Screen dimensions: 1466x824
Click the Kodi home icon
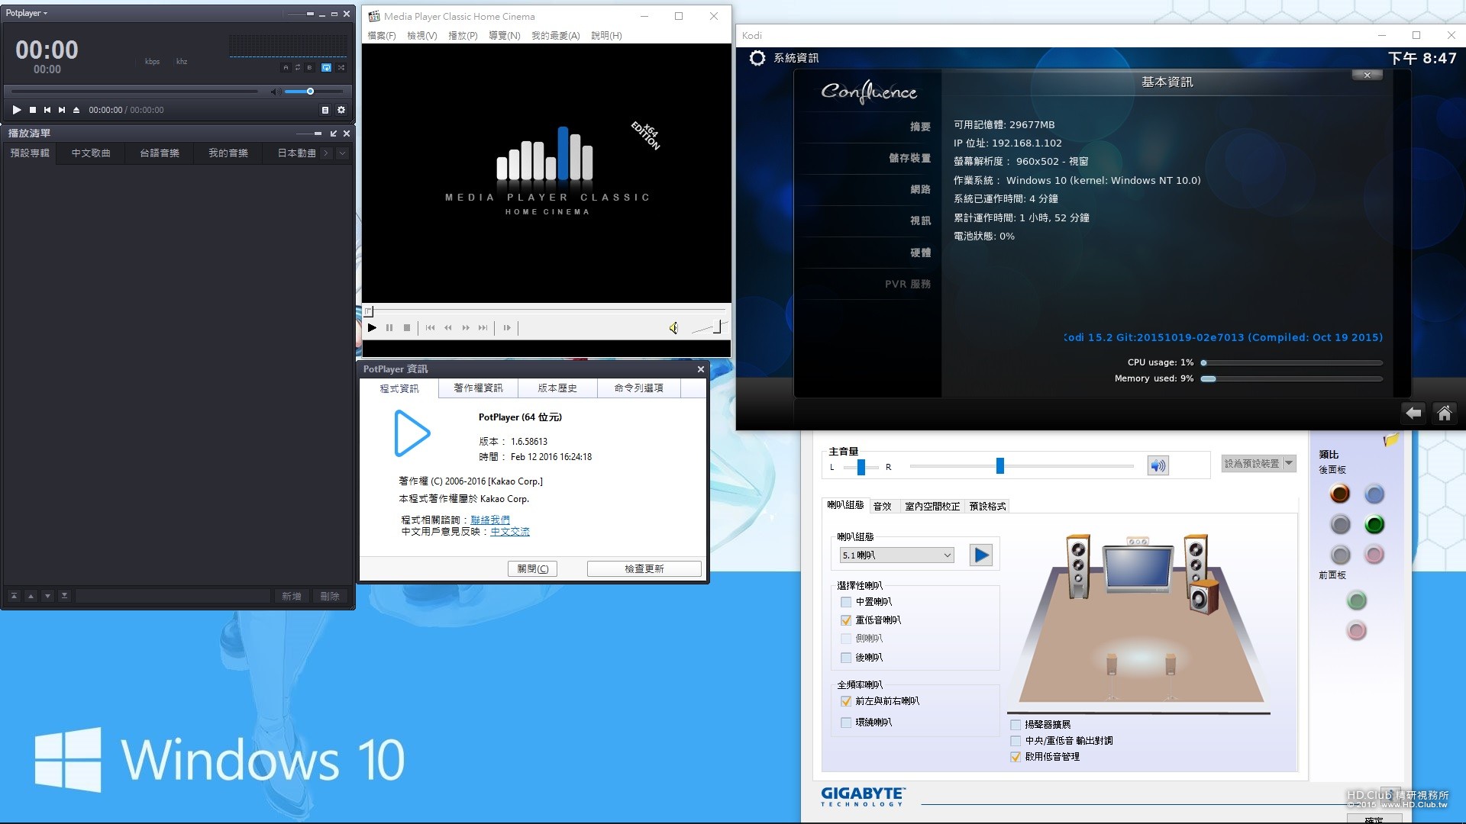point(1445,411)
